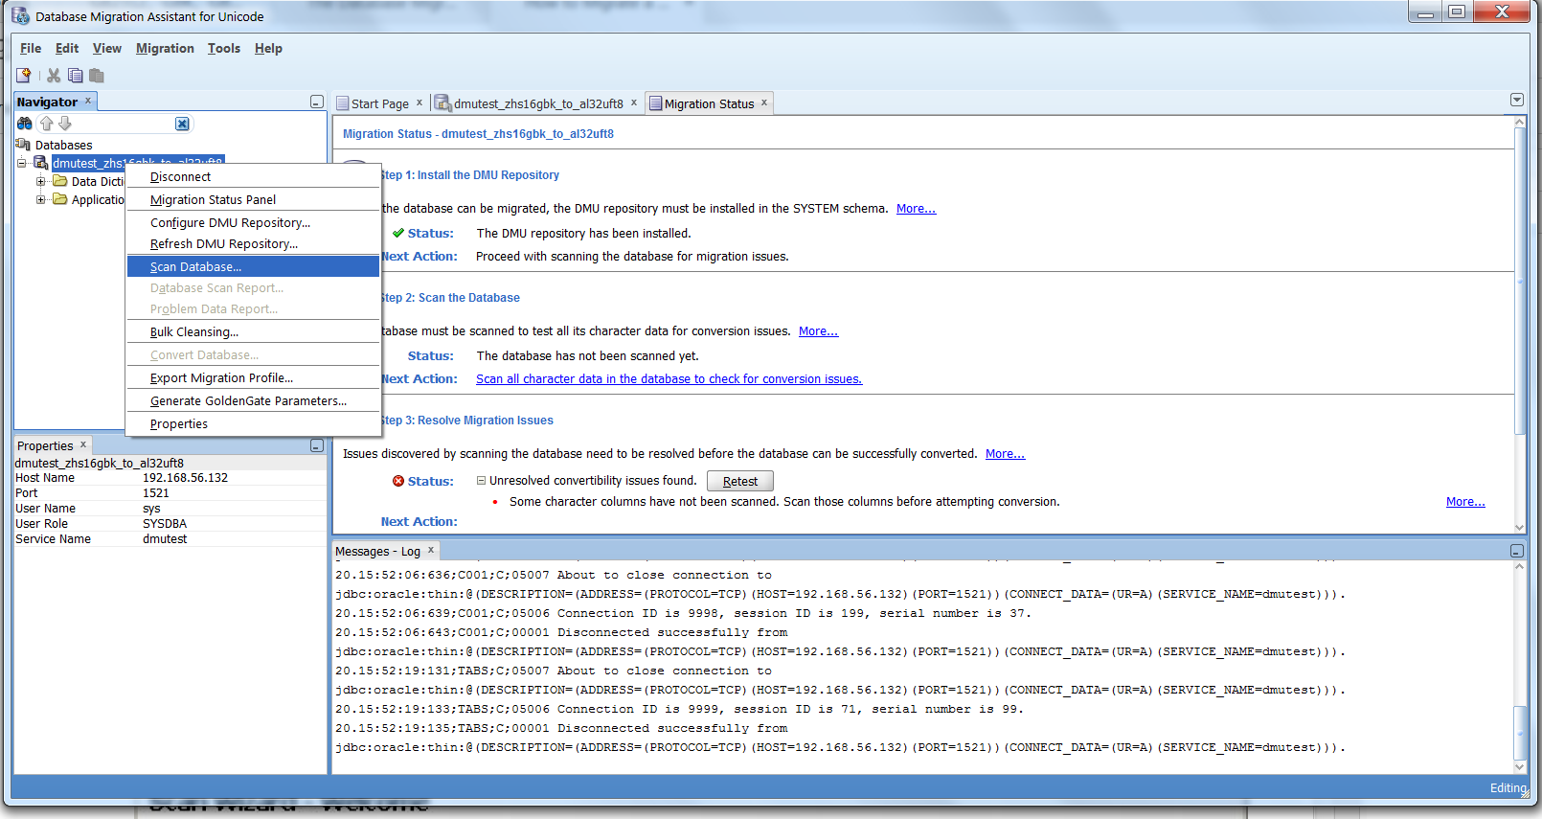Click the Service Name value dmutest
1542x819 pixels.
[165, 538]
